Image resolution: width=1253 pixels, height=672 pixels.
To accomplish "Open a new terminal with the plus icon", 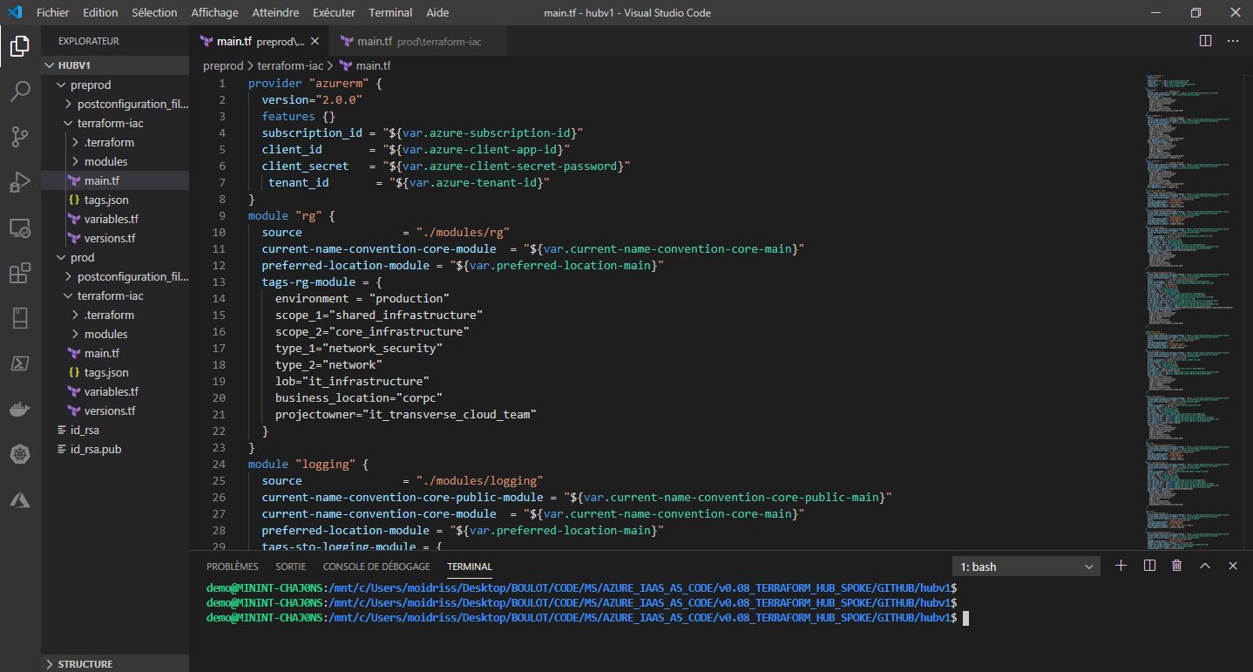I will tap(1121, 566).
